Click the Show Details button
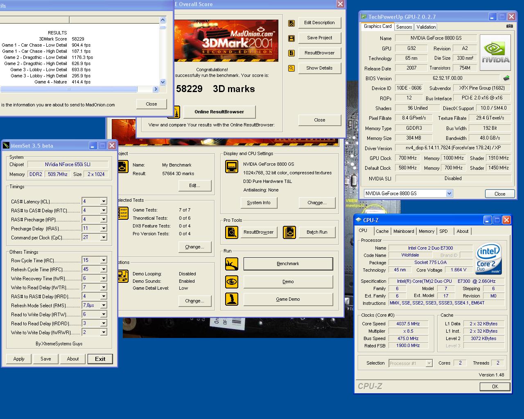The image size is (524, 419). pyautogui.click(x=320, y=68)
